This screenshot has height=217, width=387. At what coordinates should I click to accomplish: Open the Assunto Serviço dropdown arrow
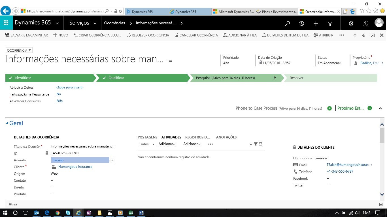tap(112, 160)
